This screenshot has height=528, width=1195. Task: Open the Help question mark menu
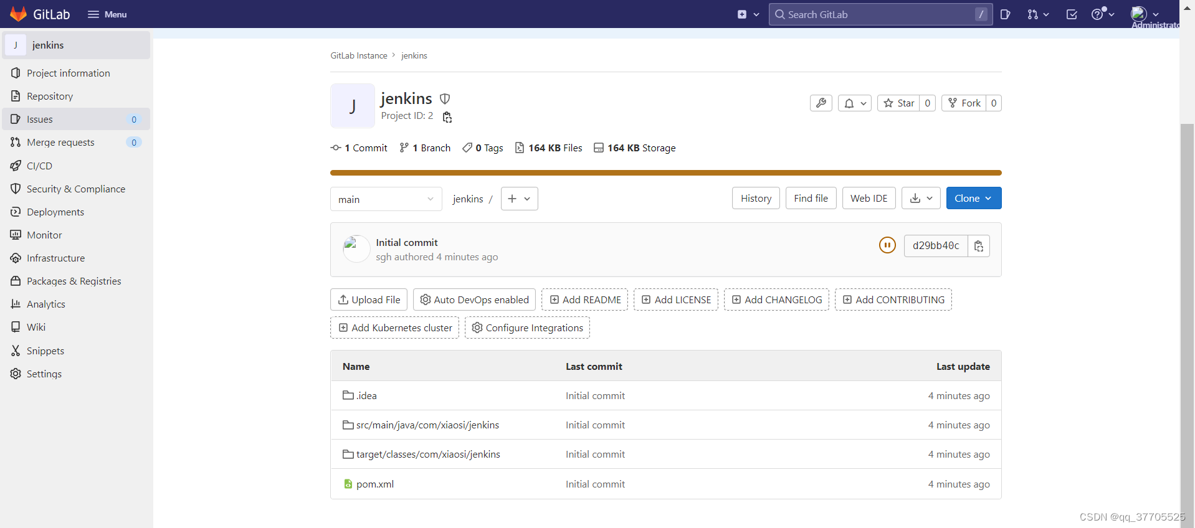pyautogui.click(x=1102, y=14)
